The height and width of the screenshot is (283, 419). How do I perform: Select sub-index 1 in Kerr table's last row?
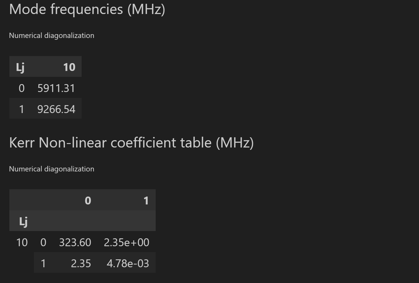click(x=43, y=263)
